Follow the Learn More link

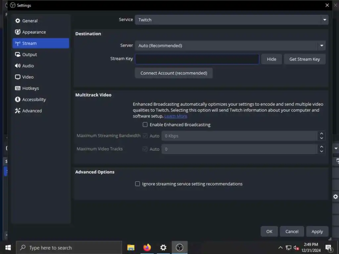(x=176, y=116)
